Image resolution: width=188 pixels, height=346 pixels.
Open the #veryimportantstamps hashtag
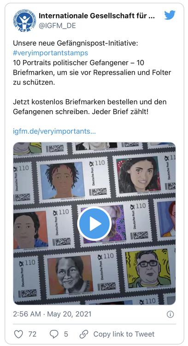pos(51,53)
